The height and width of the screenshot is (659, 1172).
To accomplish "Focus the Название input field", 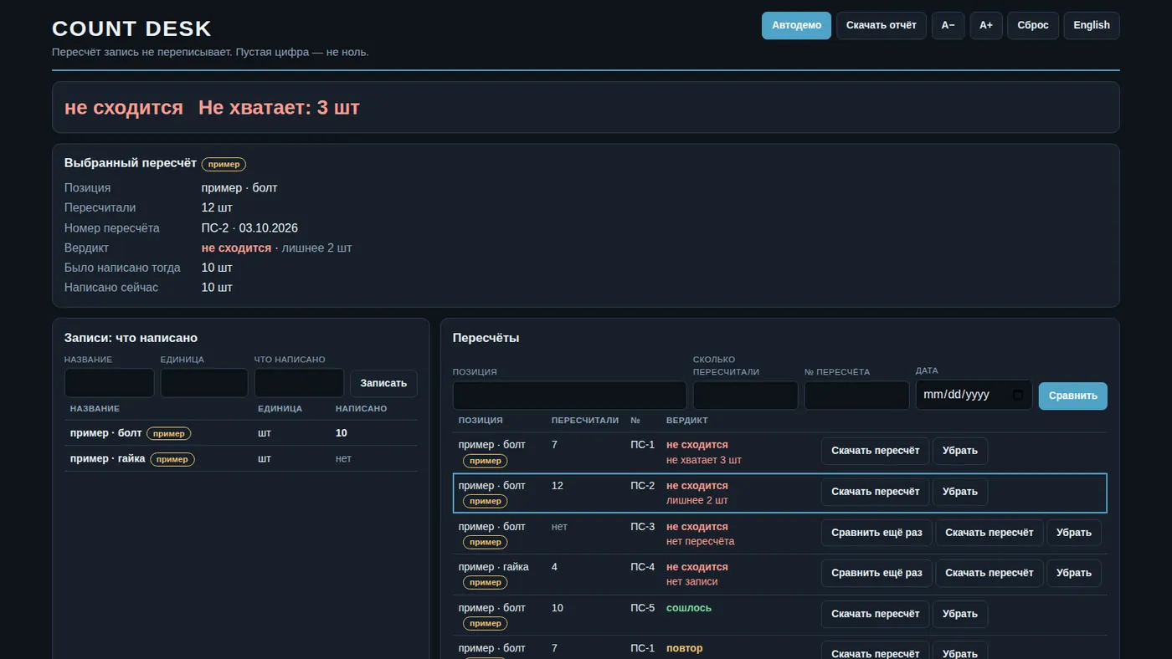I will (110, 383).
